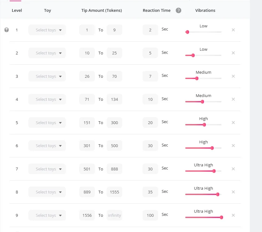Open Select toys dropdown for level 6
262x232 pixels.
[x=47, y=146]
